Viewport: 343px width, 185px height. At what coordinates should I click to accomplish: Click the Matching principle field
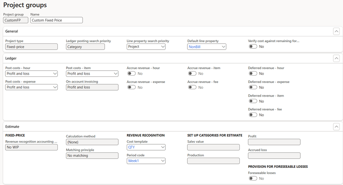coord(92,156)
